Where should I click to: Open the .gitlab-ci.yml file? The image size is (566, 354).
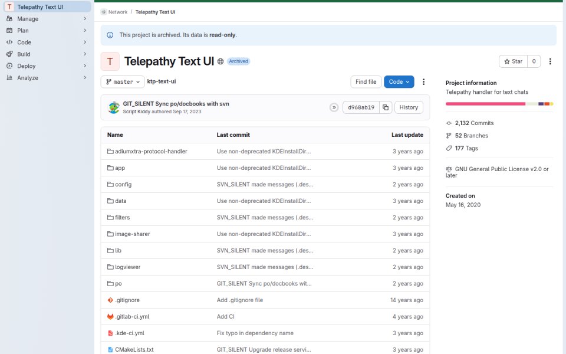(131, 316)
